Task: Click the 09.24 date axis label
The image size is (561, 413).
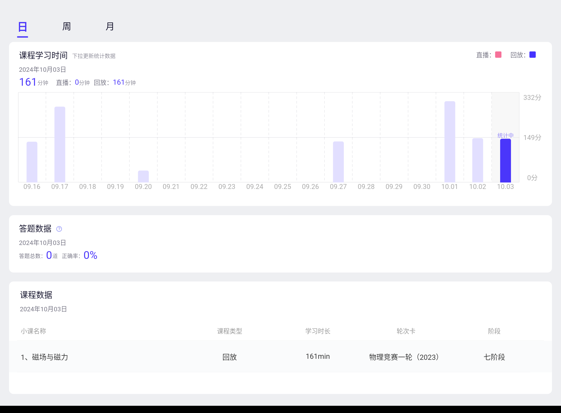Action: click(x=255, y=187)
